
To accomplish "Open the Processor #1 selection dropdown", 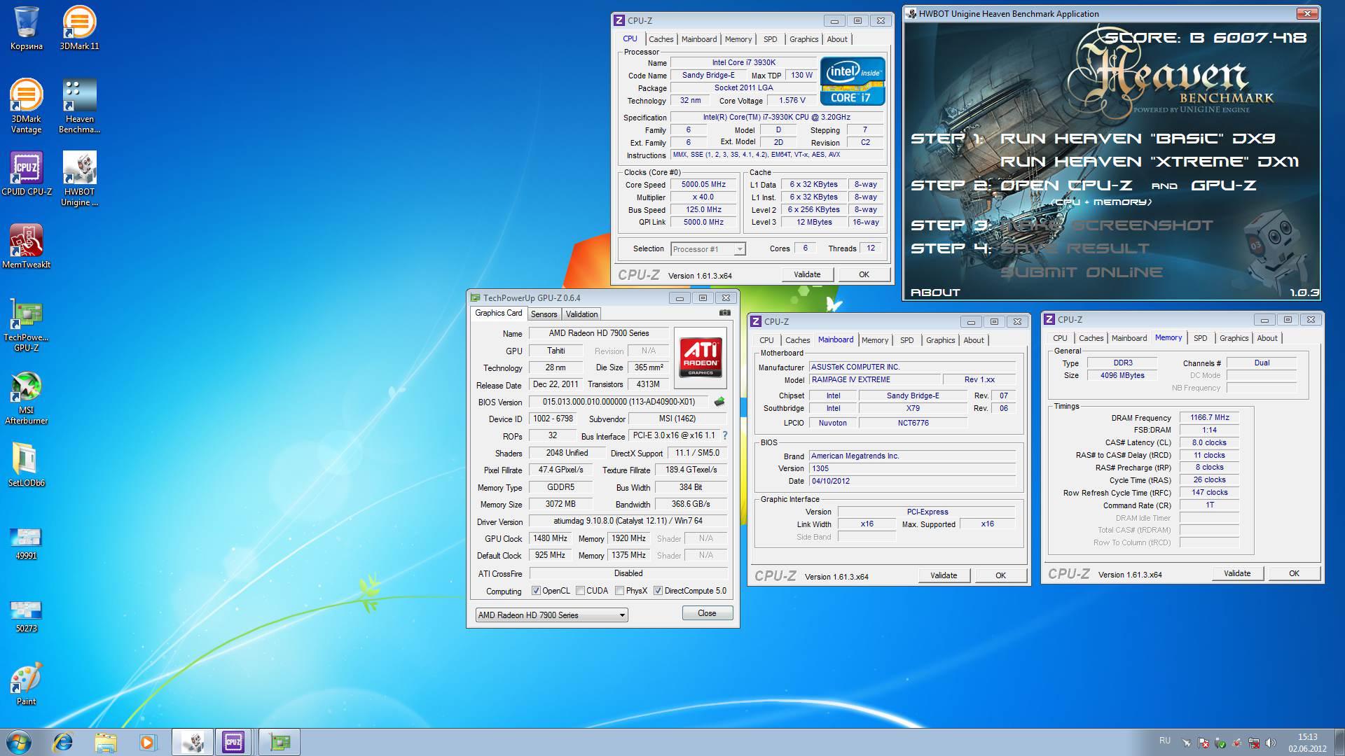I will coord(708,249).
